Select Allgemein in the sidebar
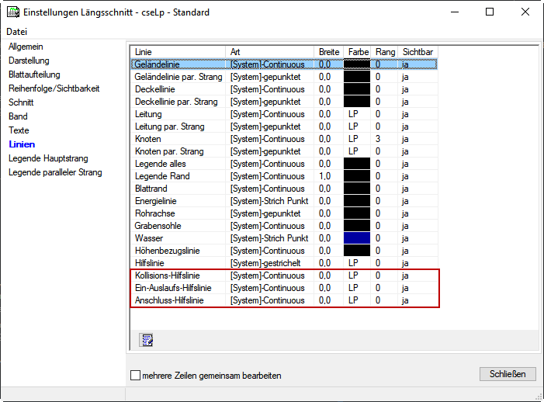 [x=20, y=47]
